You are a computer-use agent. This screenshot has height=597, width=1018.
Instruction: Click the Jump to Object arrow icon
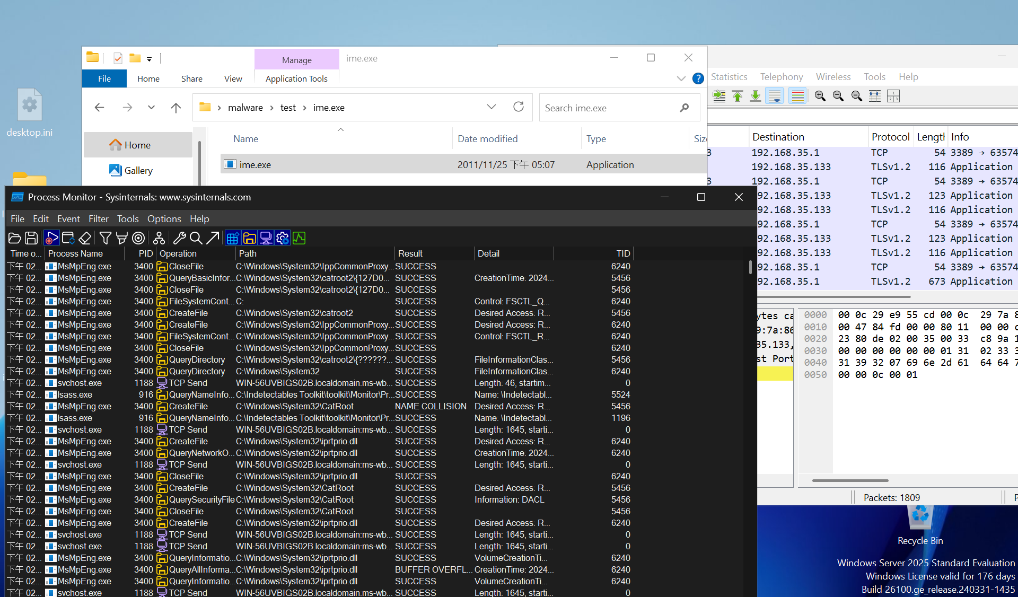click(213, 239)
